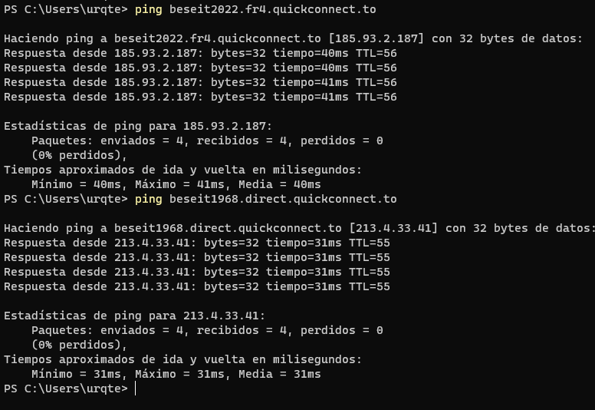Click the 'Mínimo = 40ms' value
Image resolution: width=595 pixels, height=410 pixels.
coord(80,184)
